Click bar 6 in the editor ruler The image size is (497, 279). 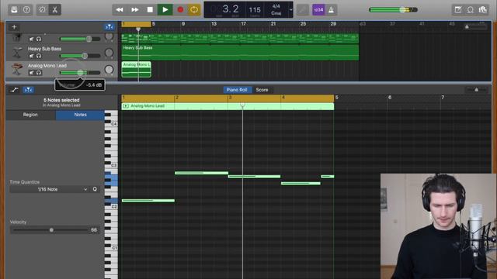tap(390, 98)
